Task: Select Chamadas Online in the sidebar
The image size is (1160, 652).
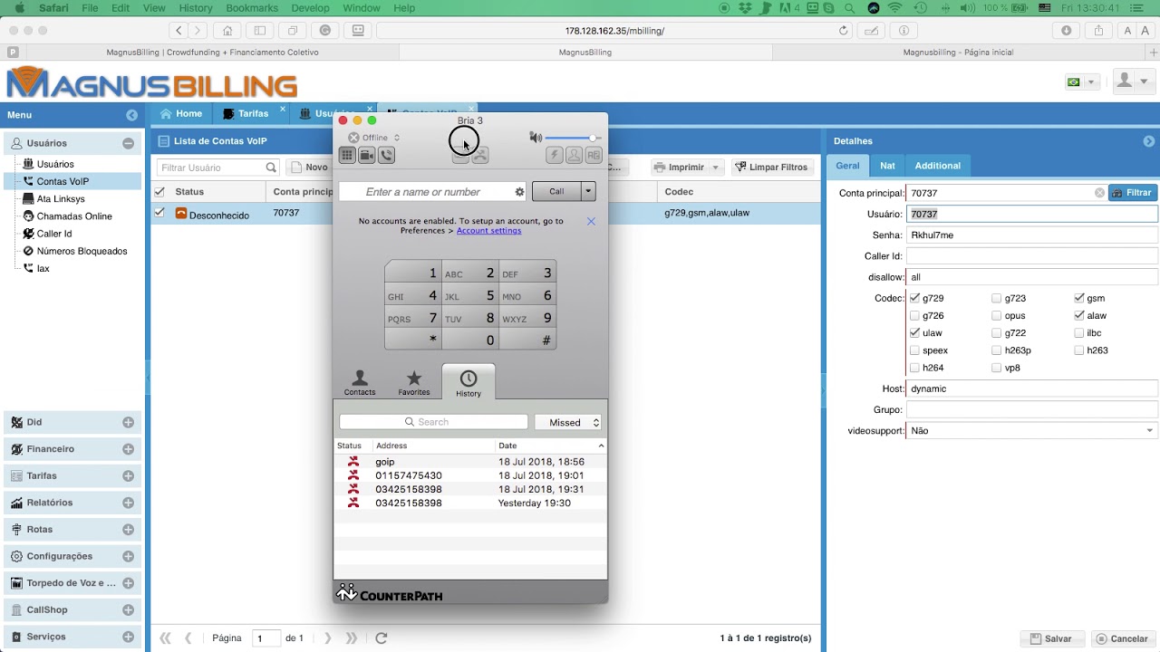Action: click(x=74, y=216)
